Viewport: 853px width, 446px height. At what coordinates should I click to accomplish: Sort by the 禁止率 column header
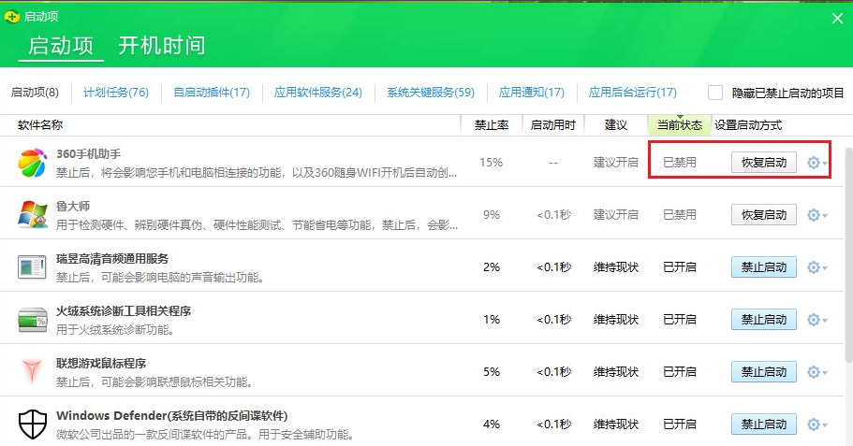pos(491,125)
